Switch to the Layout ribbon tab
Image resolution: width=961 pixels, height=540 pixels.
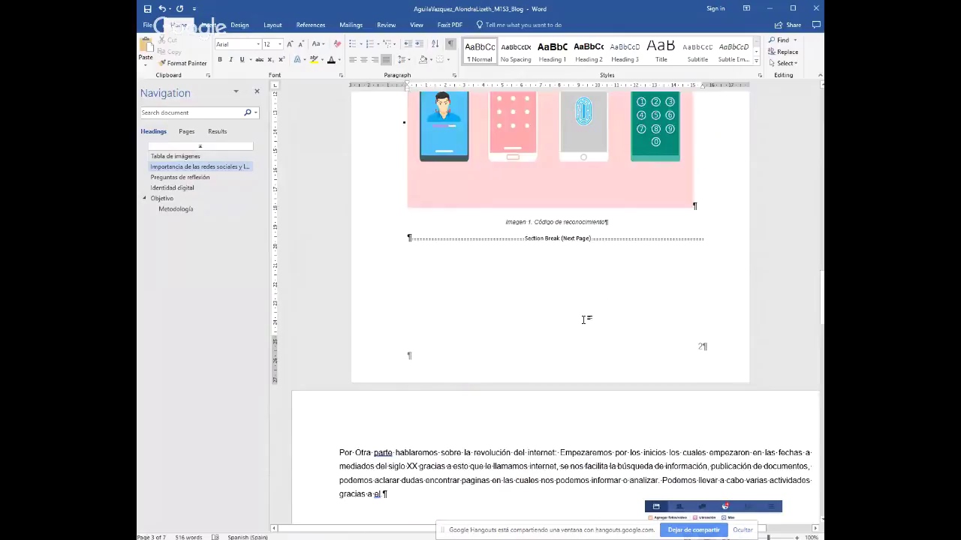click(273, 25)
